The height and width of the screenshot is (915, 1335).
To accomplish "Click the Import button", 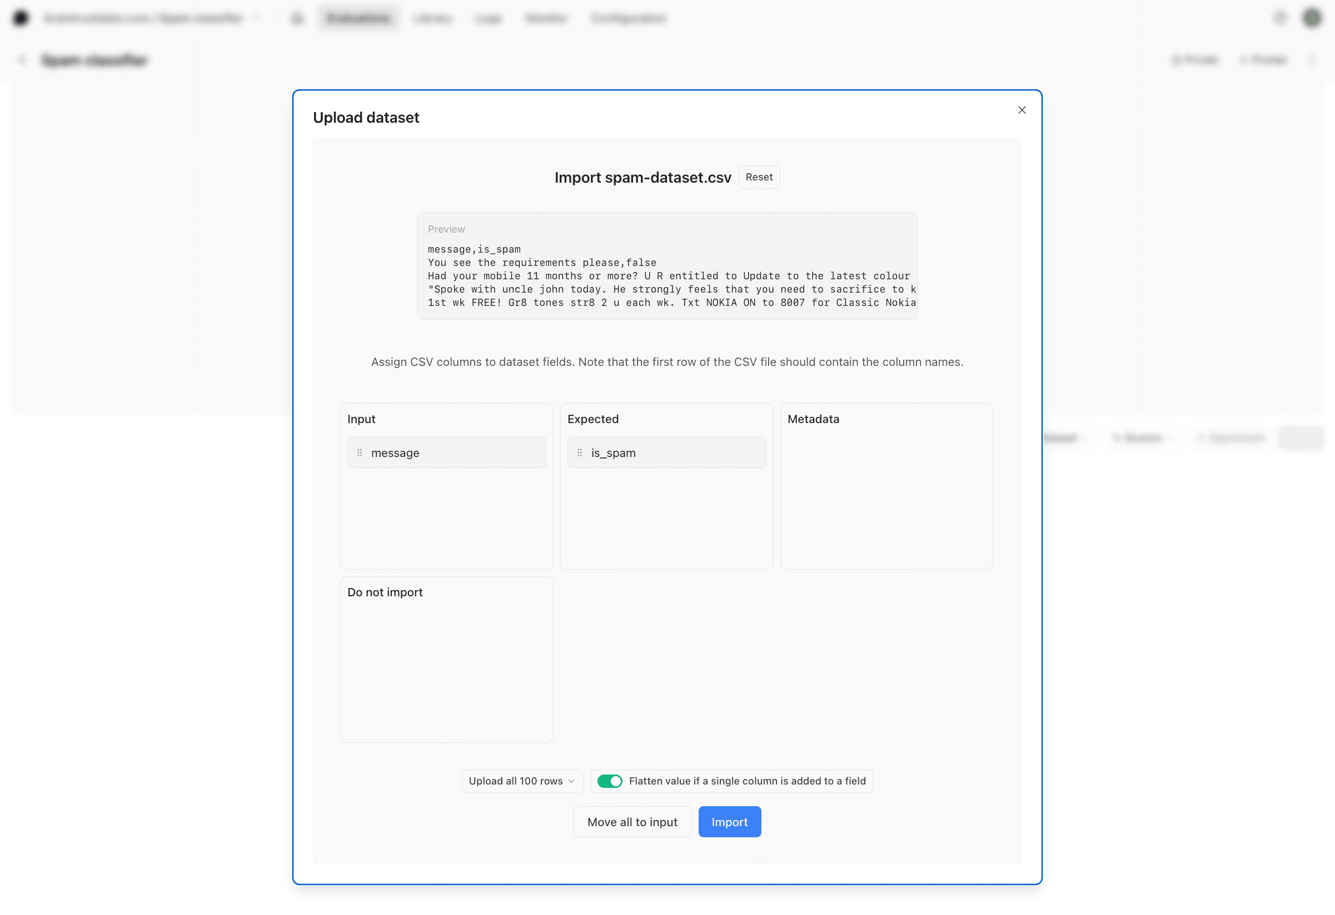I will 730,821.
